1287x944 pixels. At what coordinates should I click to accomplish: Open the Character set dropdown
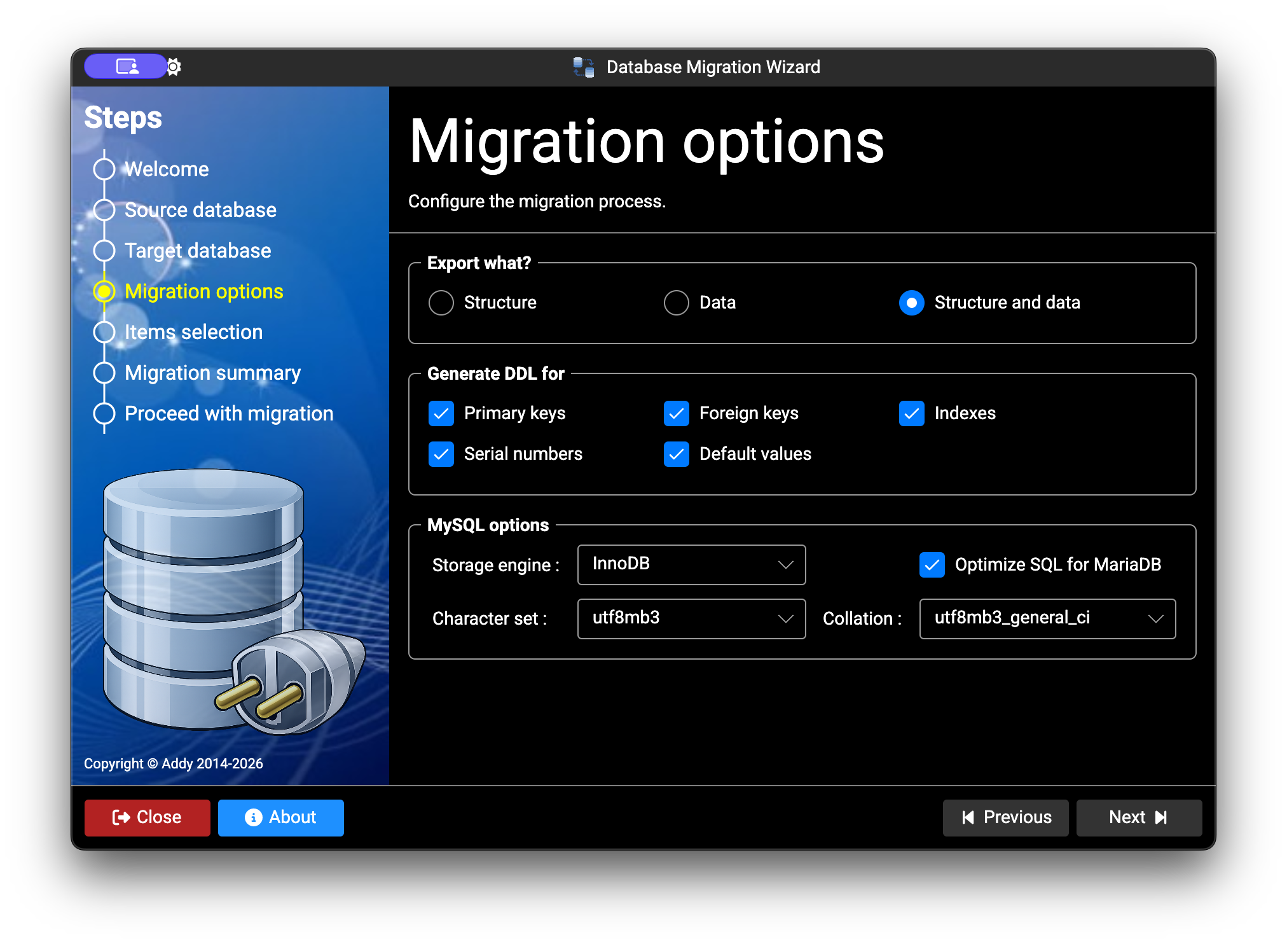click(691, 618)
